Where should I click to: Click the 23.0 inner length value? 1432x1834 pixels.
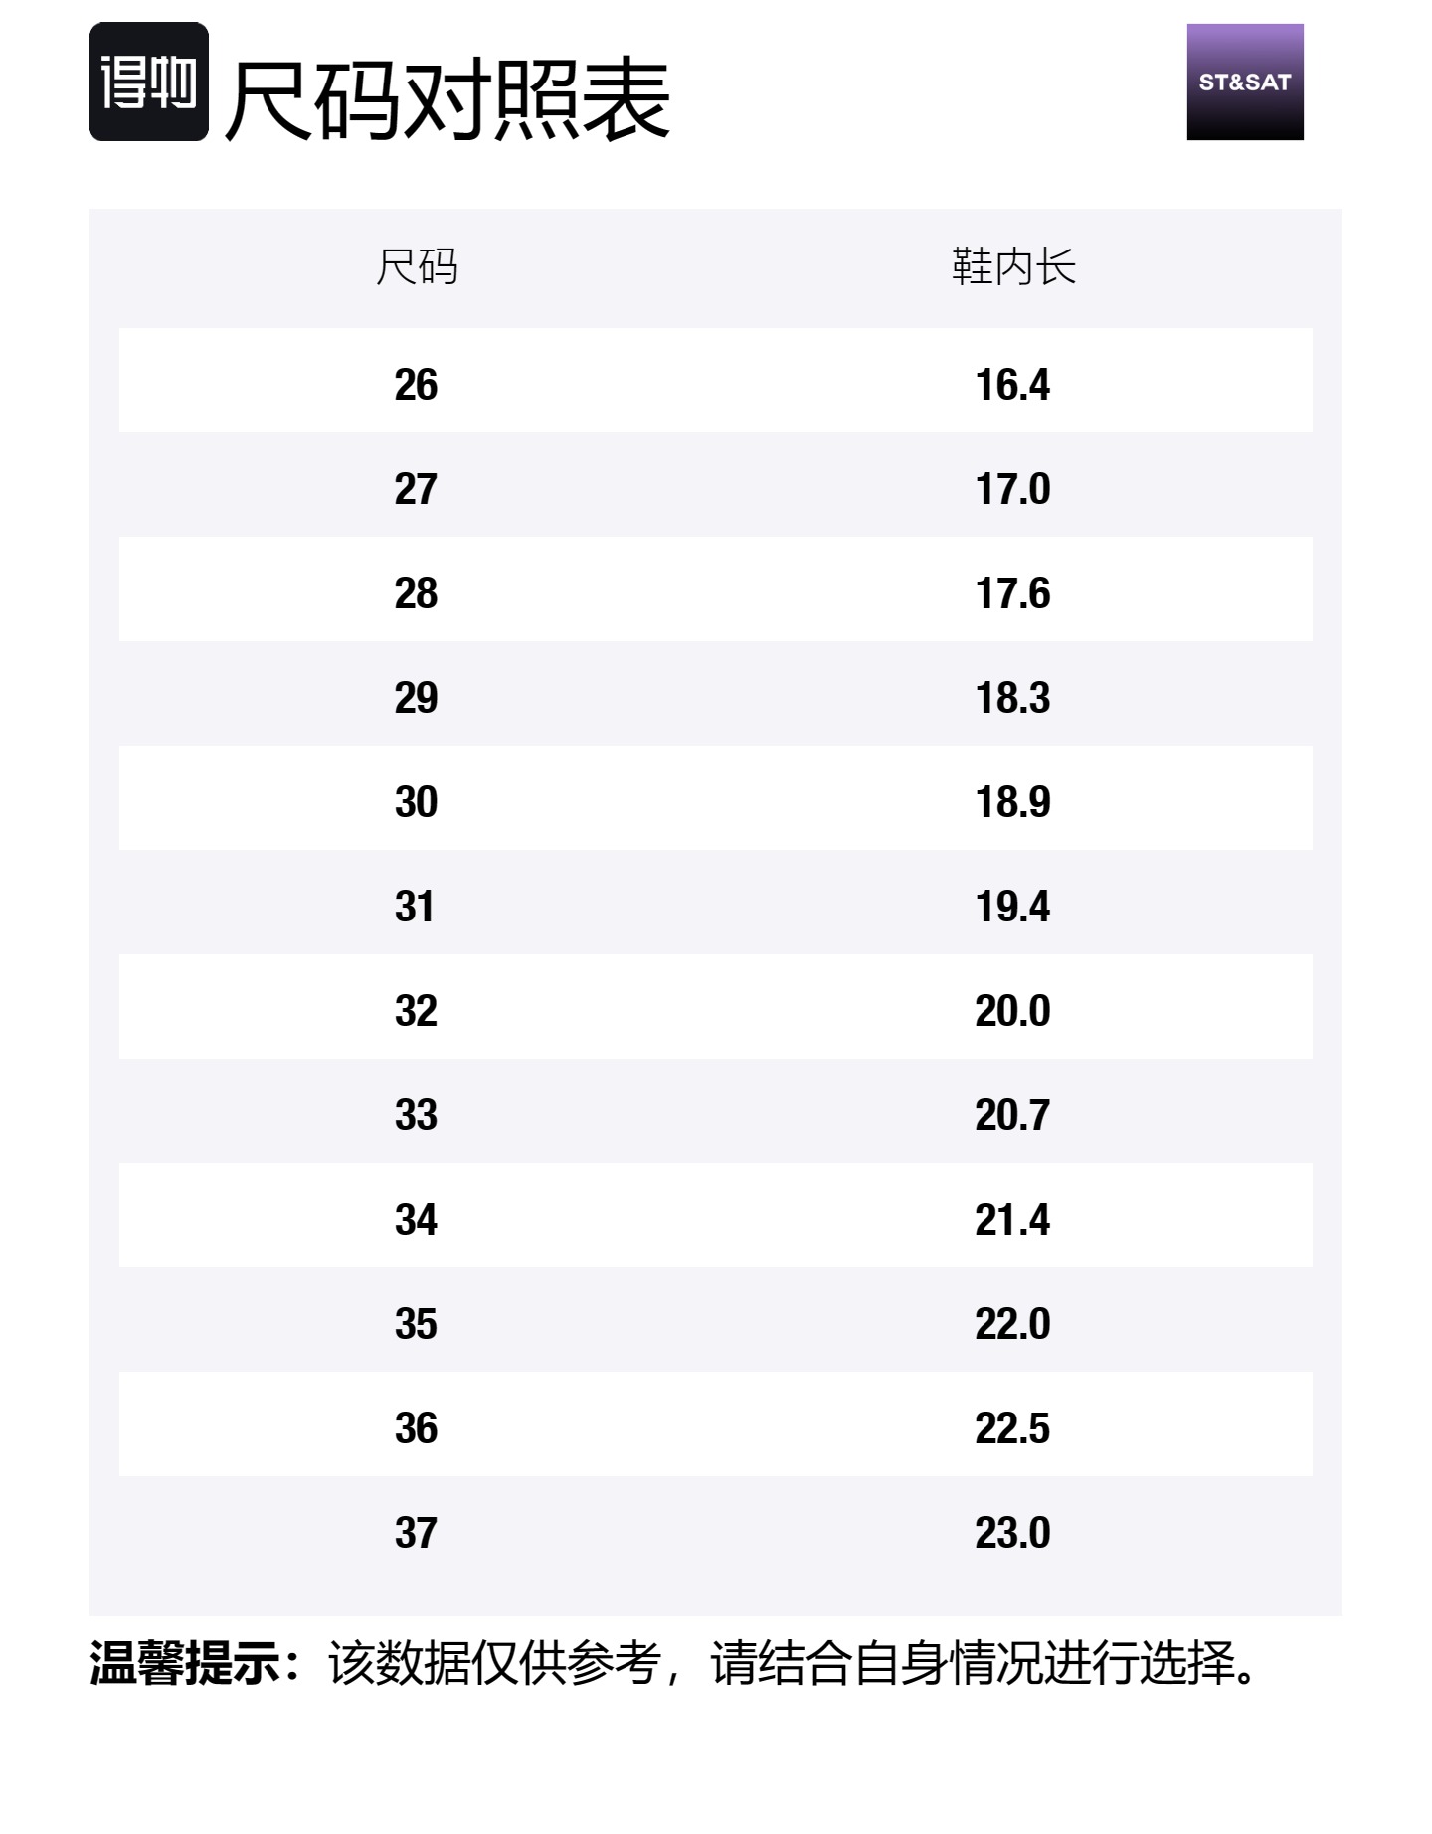[x=1012, y=1533]
